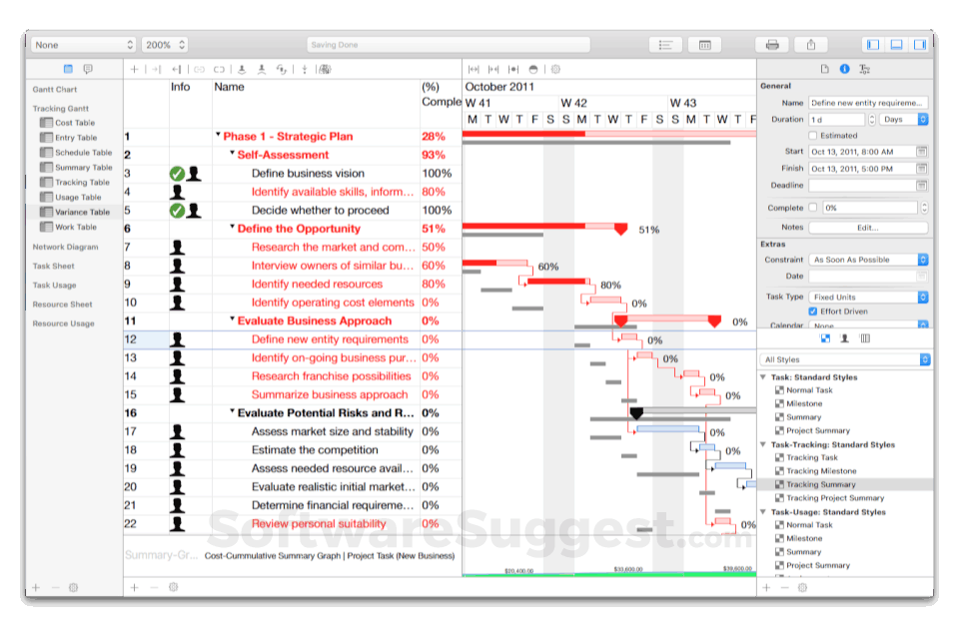959x627 pixels.
Task: Click the link tasks chain icon
Action: [x=200, y=69]
